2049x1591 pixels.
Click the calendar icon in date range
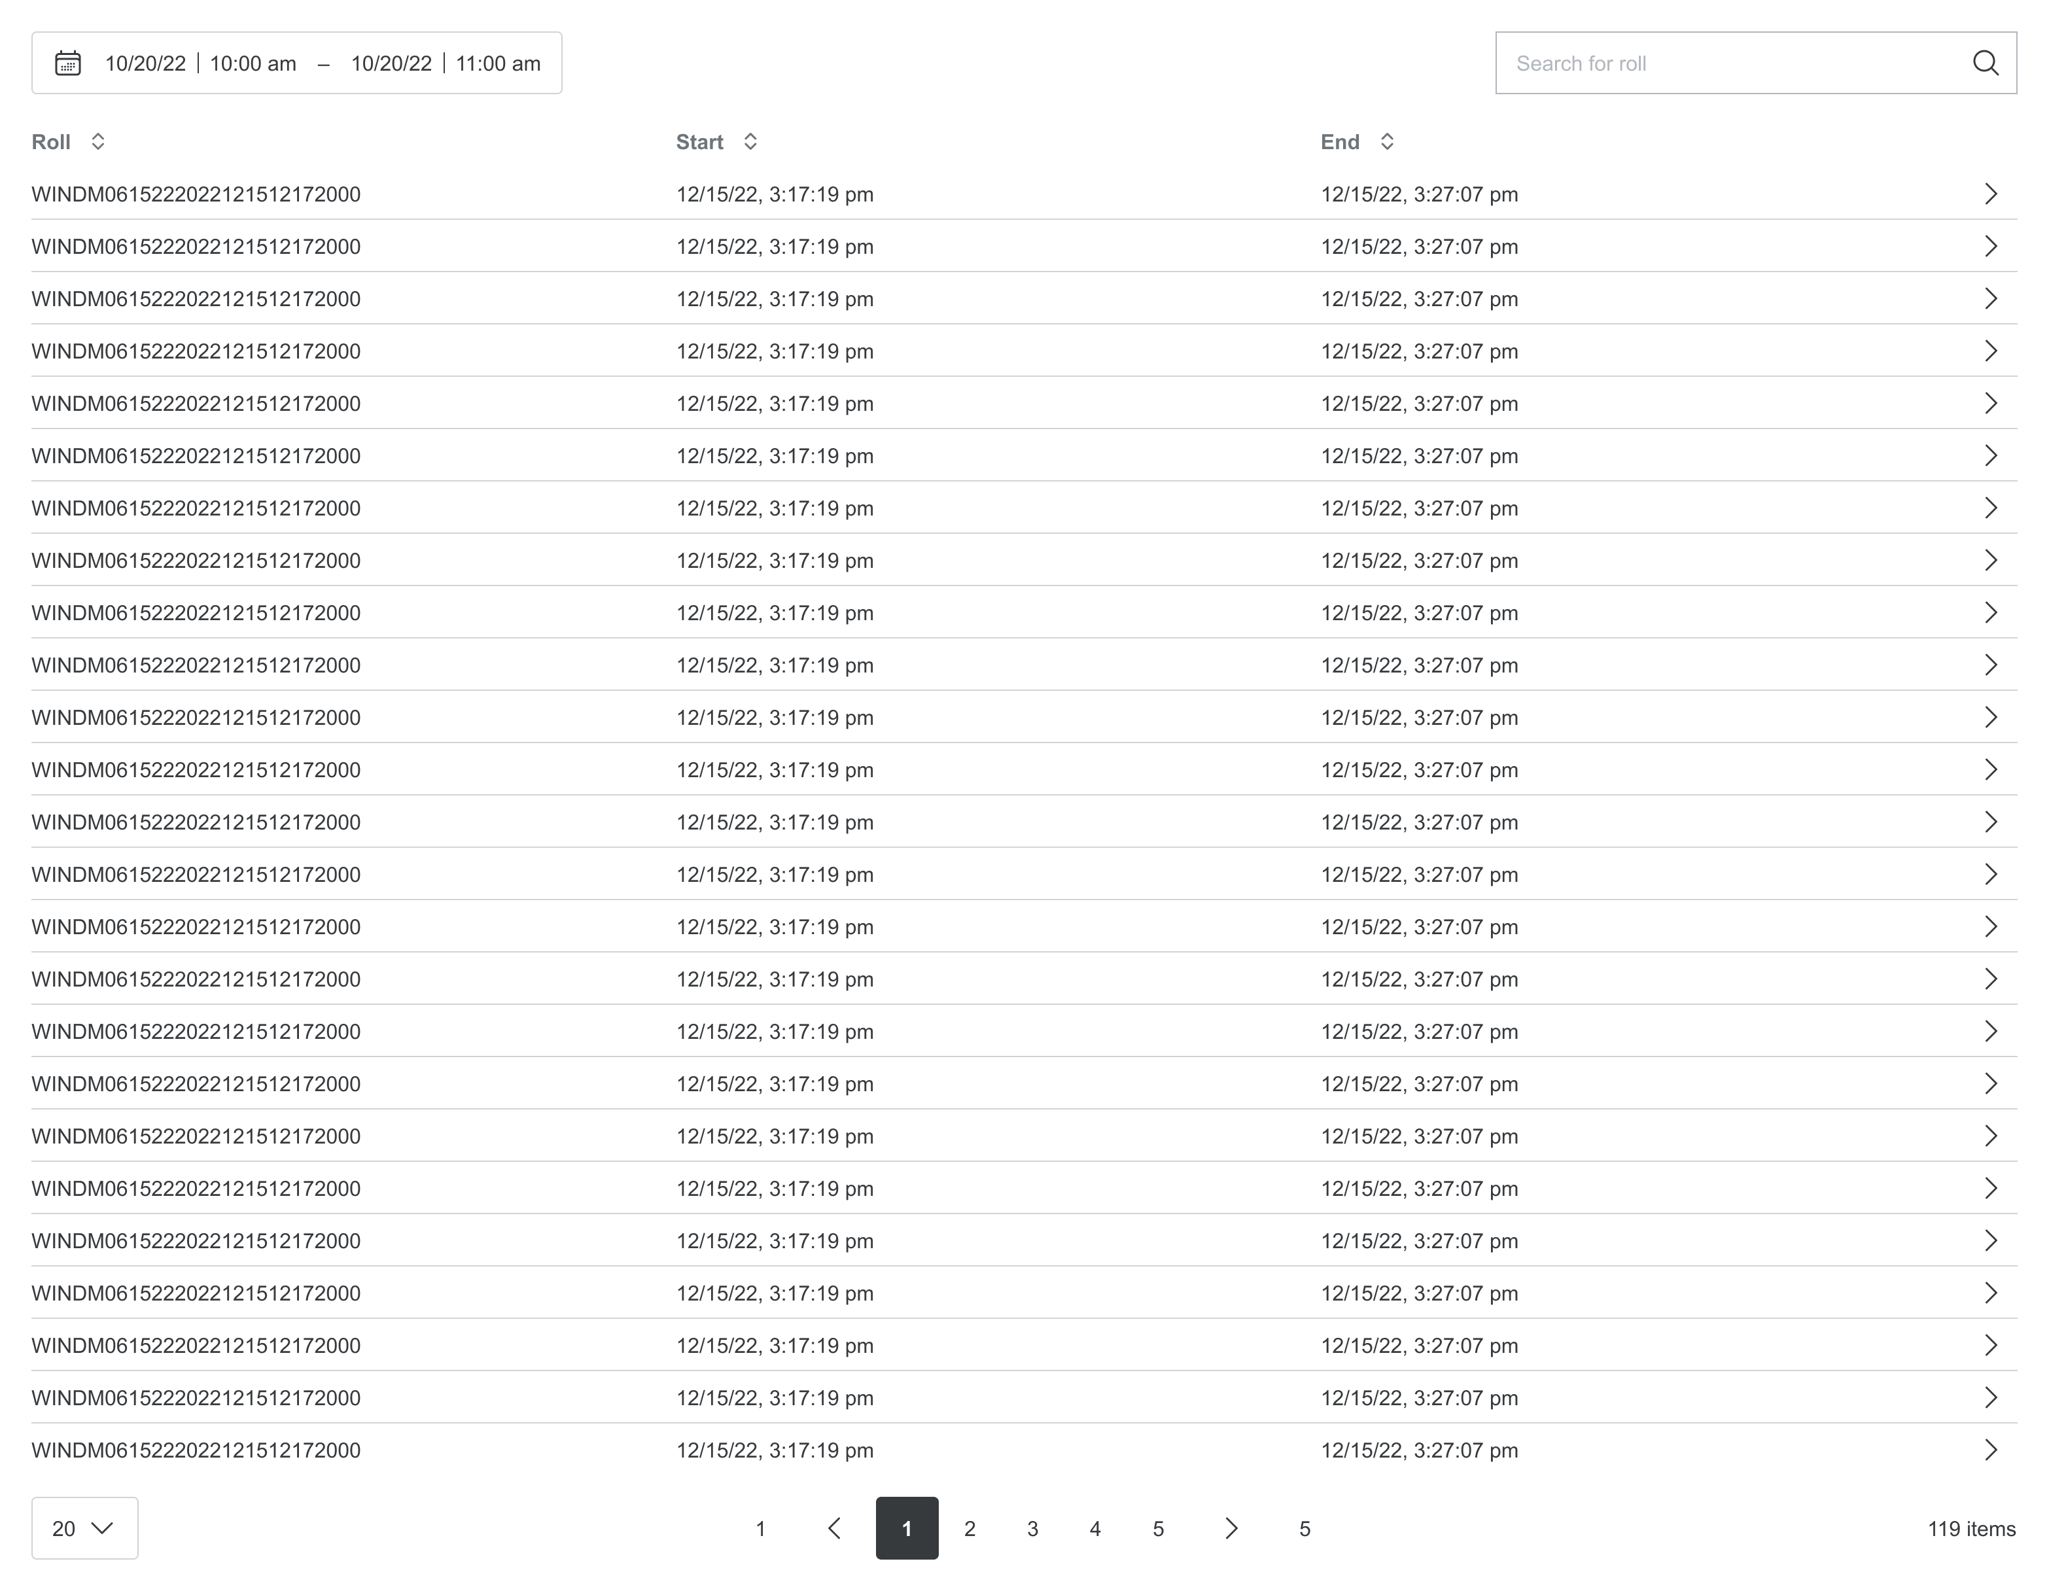(67, 63)
